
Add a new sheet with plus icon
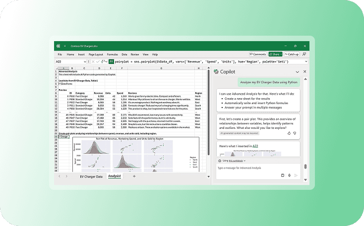(x=134, y=176)
